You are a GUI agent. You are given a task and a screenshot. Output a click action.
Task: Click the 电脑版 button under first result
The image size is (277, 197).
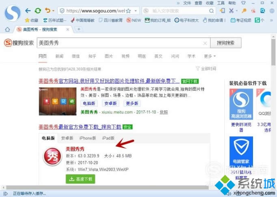[x=89, y=103]
